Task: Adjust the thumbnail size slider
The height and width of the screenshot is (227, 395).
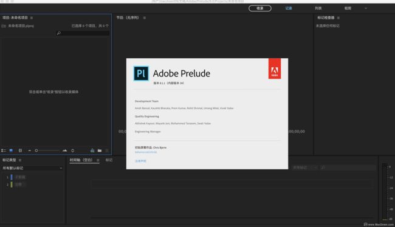Action: point(47,151)
